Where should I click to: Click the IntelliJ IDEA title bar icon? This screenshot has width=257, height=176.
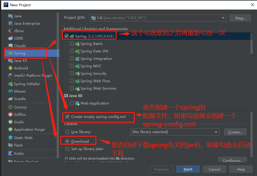click(x=6, y=5)
